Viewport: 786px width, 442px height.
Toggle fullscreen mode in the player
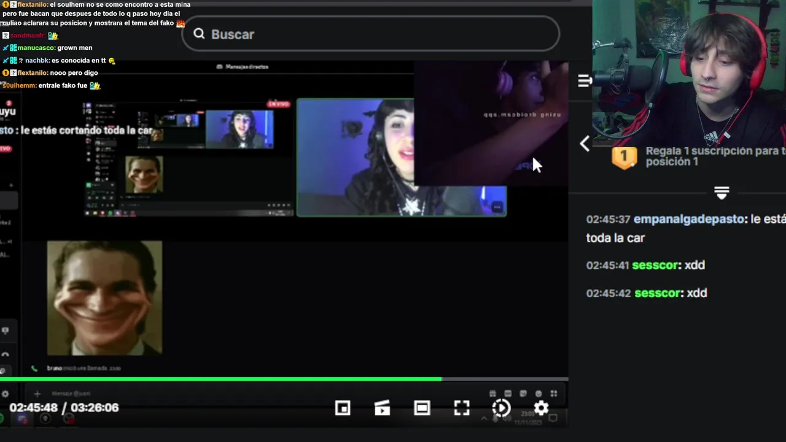[462, 408]
